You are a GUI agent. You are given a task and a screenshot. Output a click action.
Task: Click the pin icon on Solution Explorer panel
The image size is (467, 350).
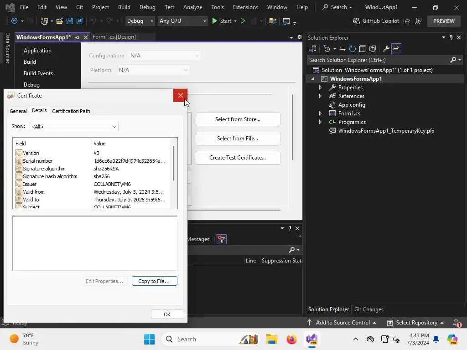coord(451,37)
